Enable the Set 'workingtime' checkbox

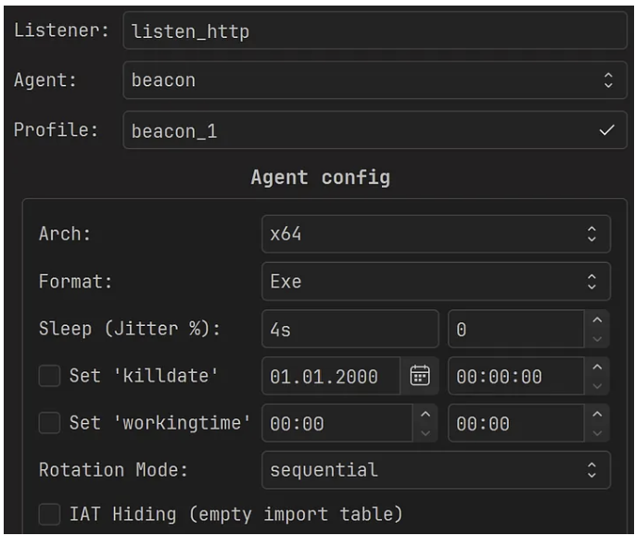coord(49,423)
